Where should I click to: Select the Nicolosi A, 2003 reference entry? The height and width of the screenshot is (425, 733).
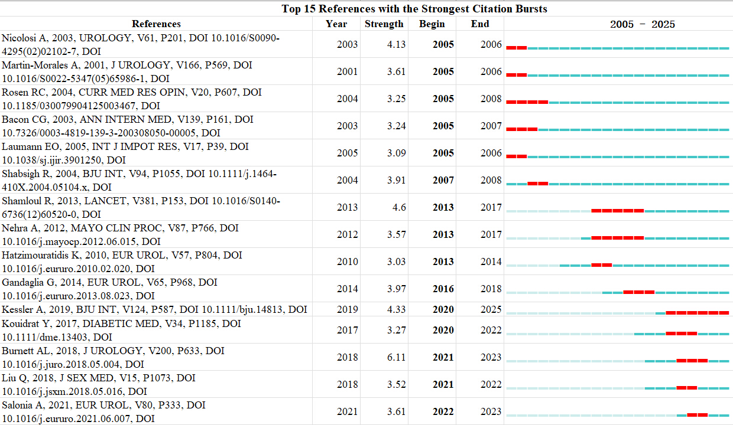click(x=141, y=44)
